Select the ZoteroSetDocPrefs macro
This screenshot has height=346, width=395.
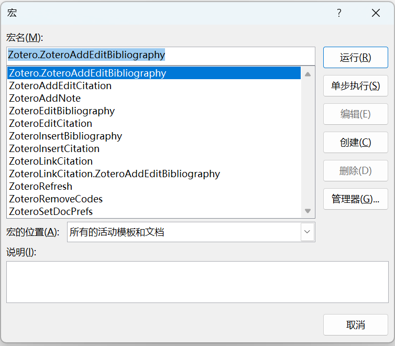154,212
